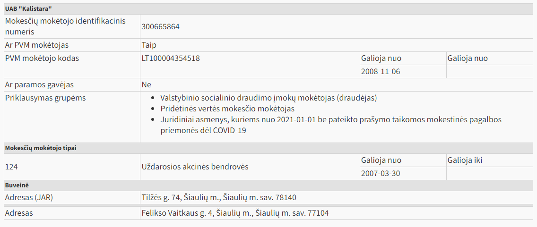Select the Felikso Vaitkaus g. 4 address

(235, 213)
